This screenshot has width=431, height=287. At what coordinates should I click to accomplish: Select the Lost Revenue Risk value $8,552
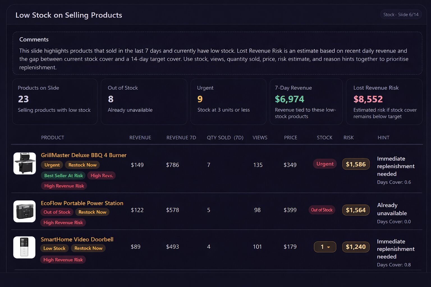pos(368,99)
